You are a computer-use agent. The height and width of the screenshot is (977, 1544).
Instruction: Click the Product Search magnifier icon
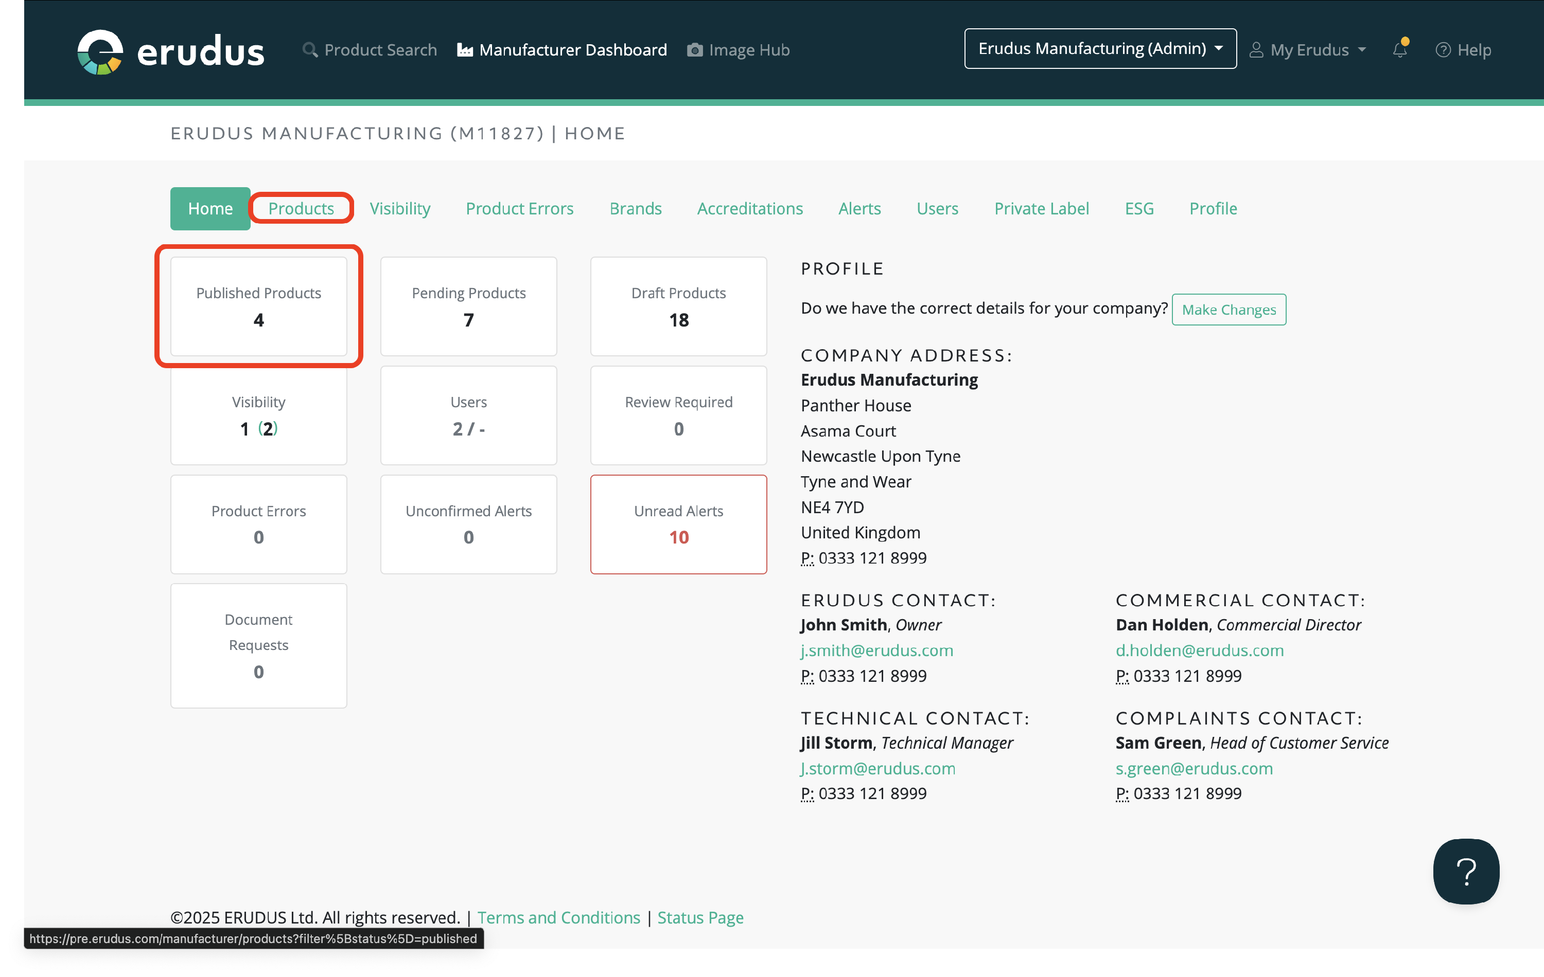310,49
